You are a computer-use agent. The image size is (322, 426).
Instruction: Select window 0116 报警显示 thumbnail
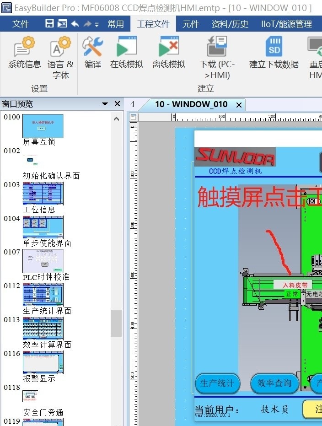[43, 362]
